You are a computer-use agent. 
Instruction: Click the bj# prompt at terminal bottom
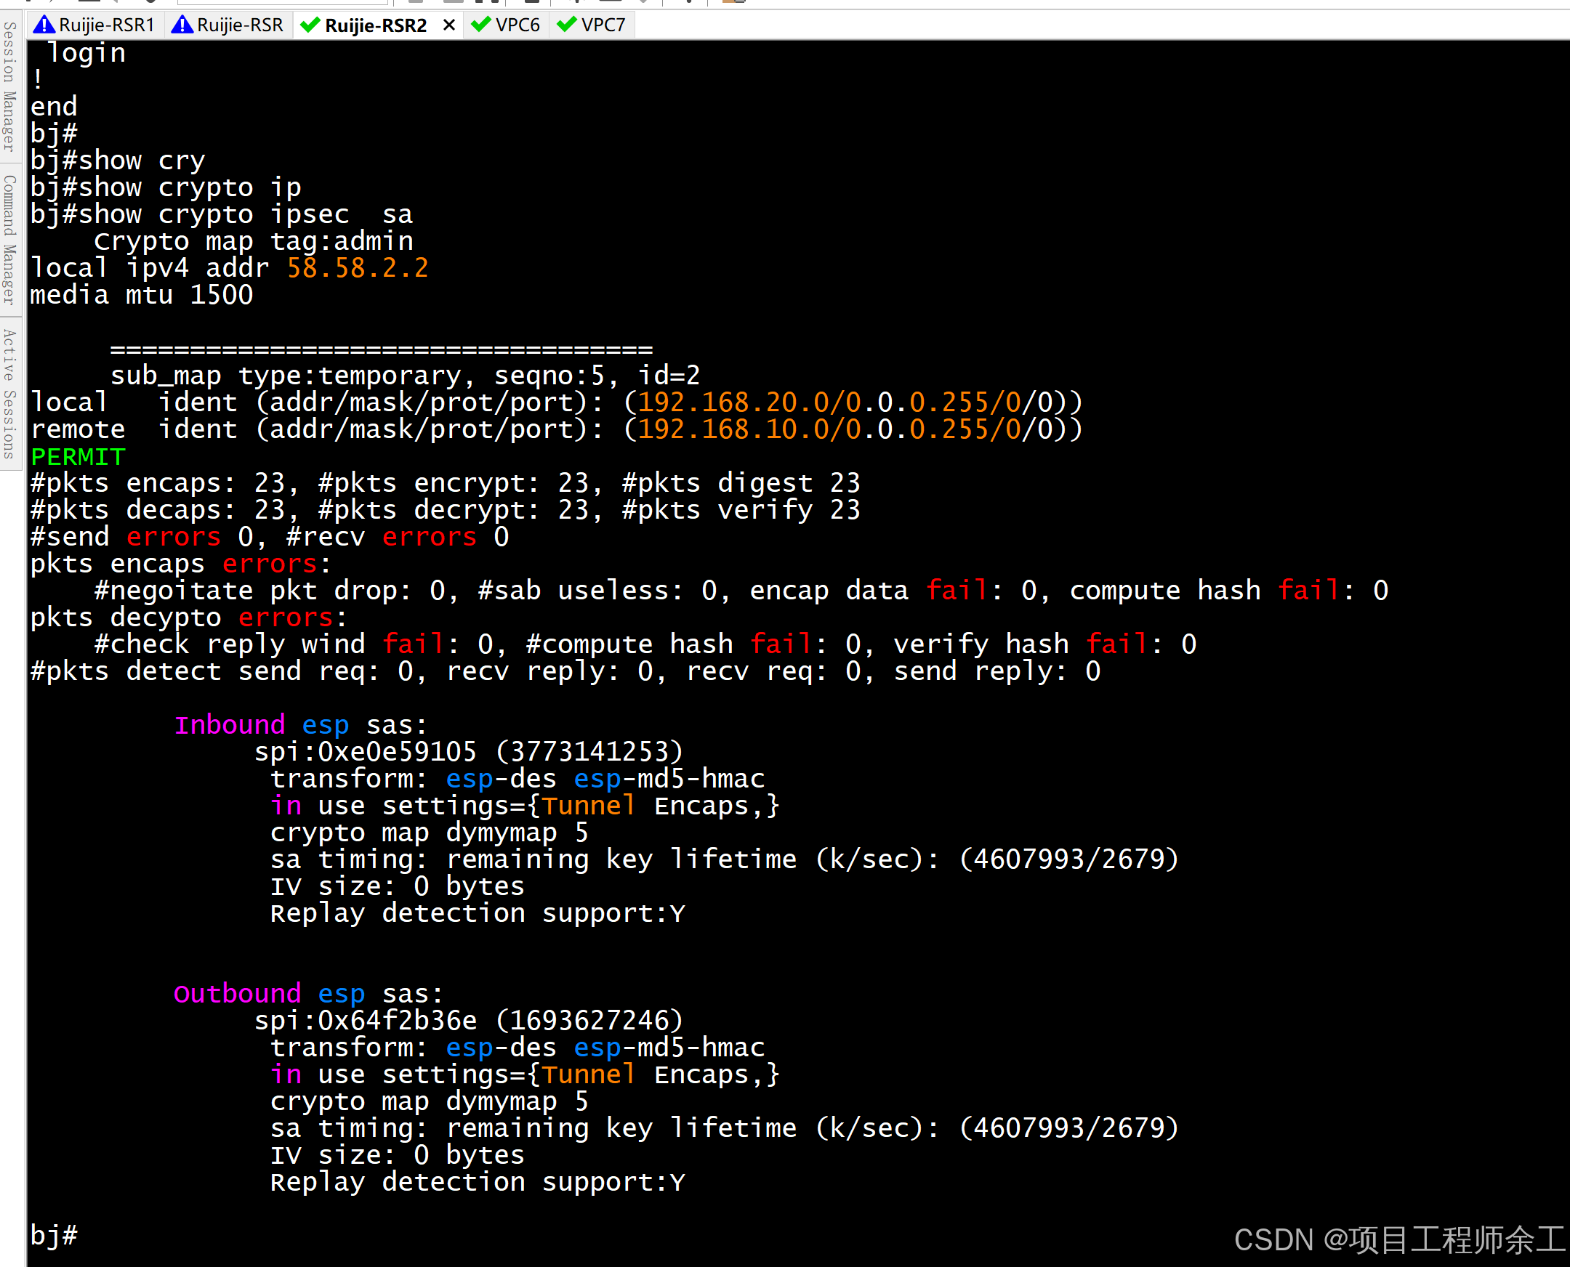tap(54, 1235)
